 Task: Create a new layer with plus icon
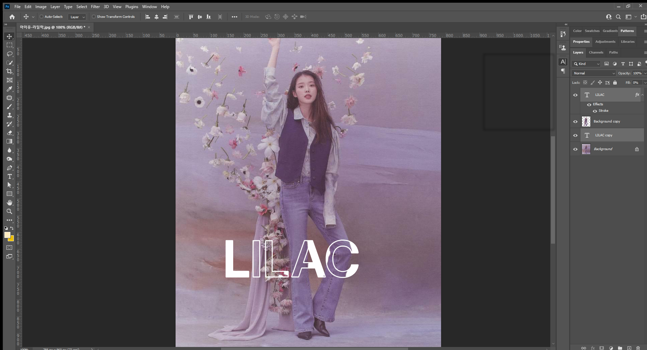[x=629, y=348]
